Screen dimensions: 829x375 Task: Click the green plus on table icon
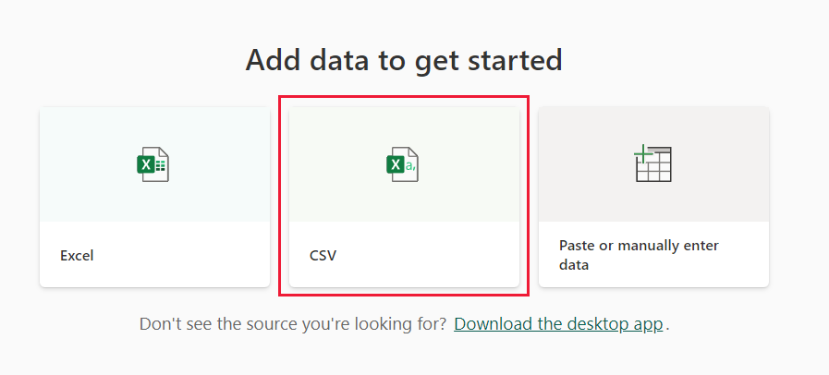tap(642, 154)
